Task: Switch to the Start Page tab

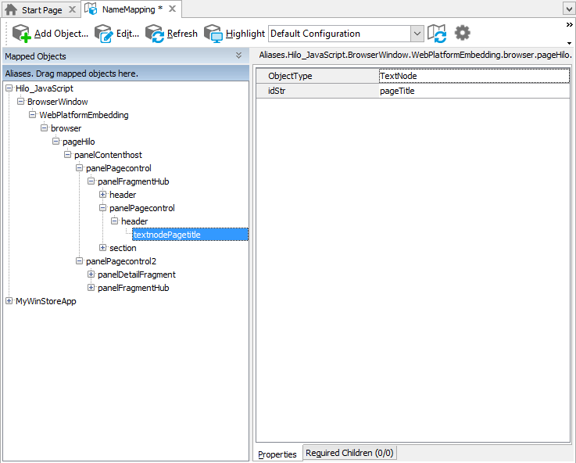Action: point(41,10)
